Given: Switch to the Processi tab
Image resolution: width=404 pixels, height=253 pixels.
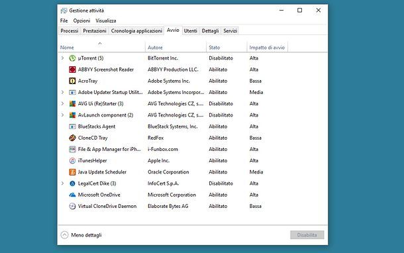Looking at the screenshot, I should 70,30.
